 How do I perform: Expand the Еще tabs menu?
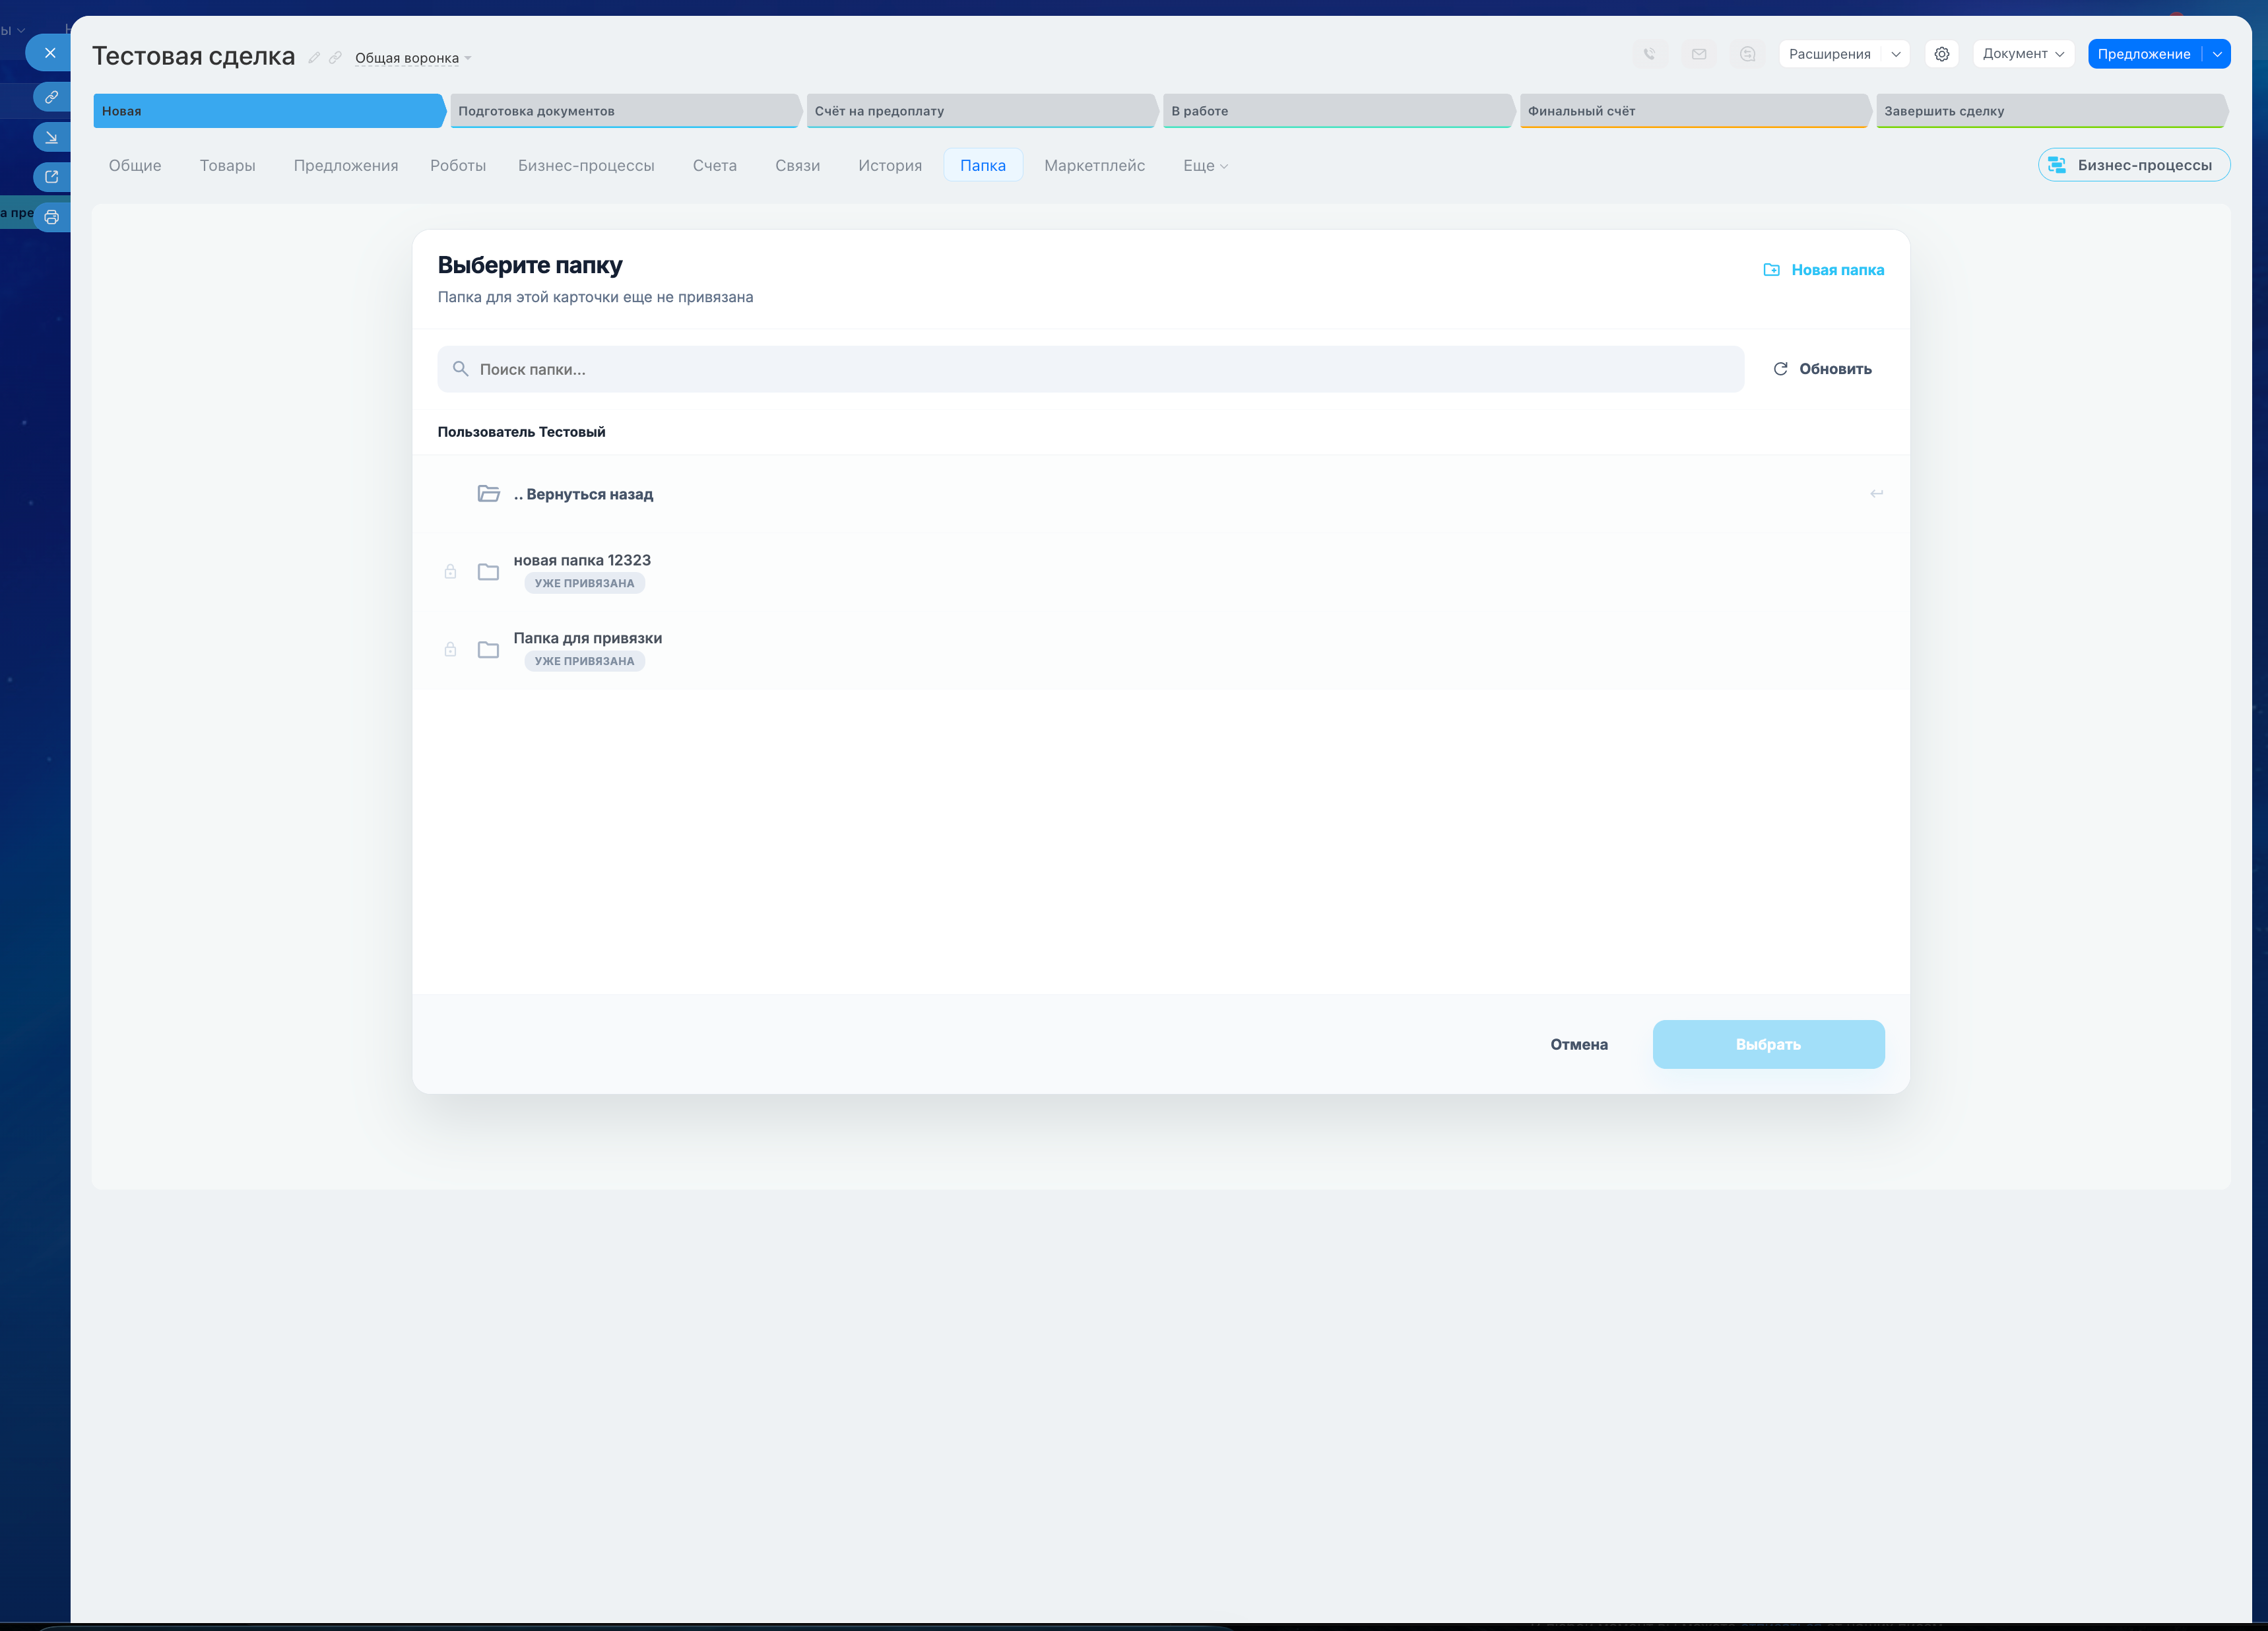pyautogui.click(x=1204, y=166)
